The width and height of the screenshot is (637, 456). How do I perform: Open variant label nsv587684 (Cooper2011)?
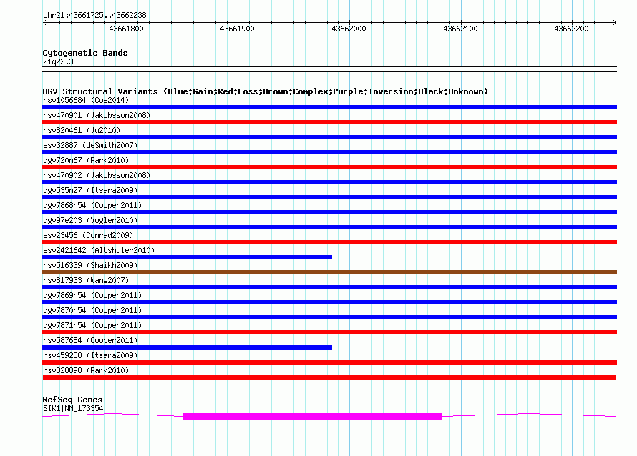[x=90, y=340]
